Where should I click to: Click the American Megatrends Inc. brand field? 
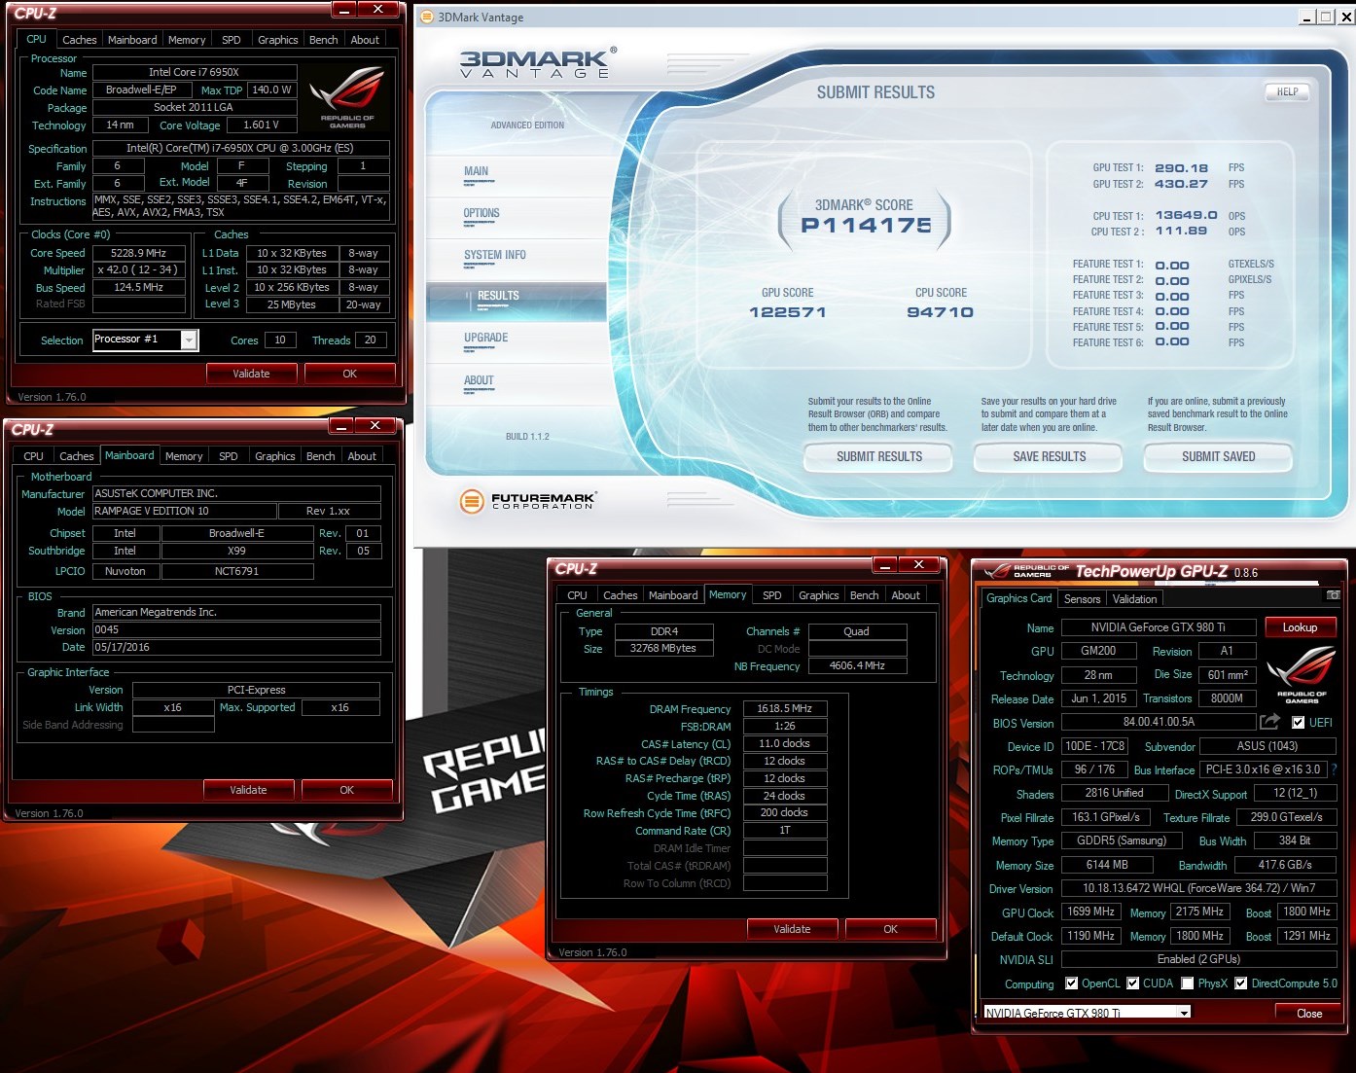[x=236, y=612]
